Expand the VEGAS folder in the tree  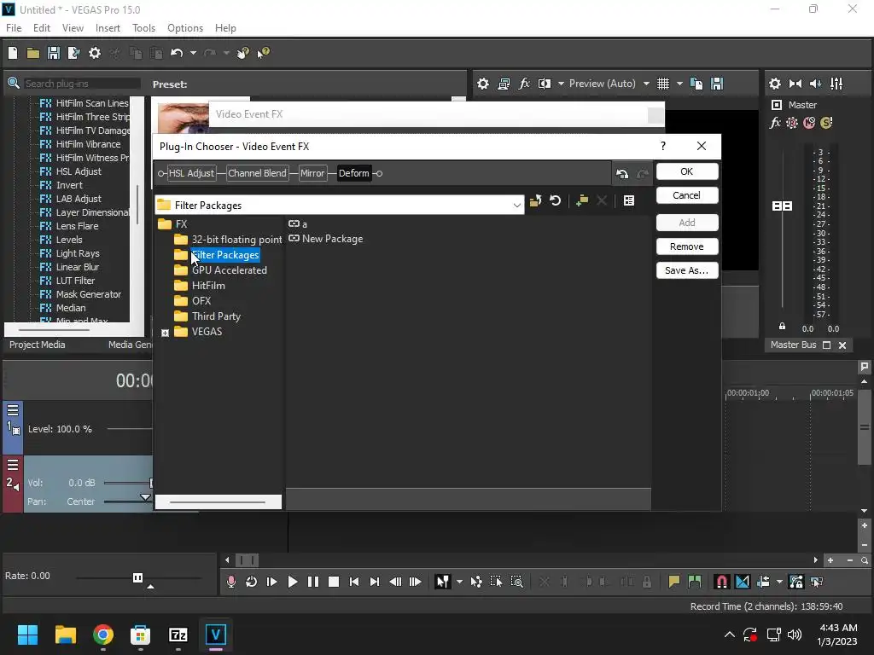[165, 333]
